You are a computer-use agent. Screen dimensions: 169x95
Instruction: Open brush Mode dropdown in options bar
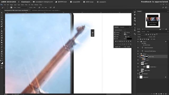[22, 8]
